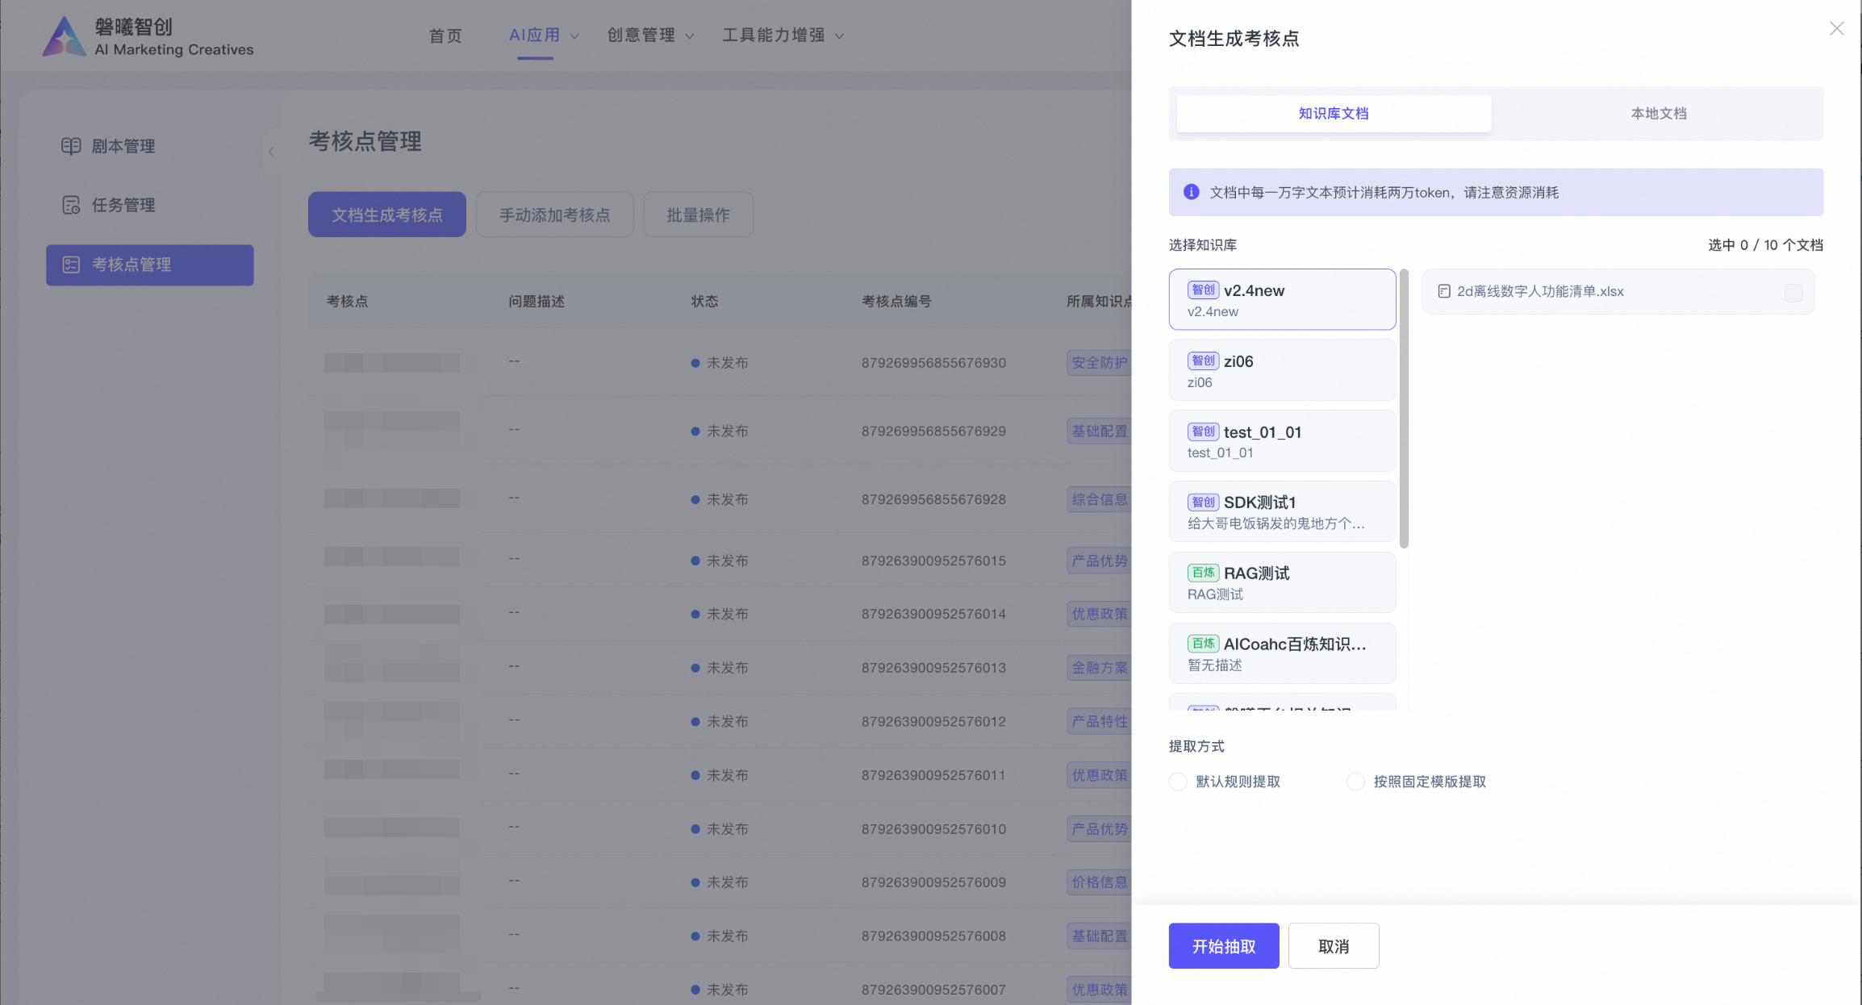Click the 智创 tag on test_01_01
The height and width of the screenshot is (1005, 1862).
[1203, 432]
